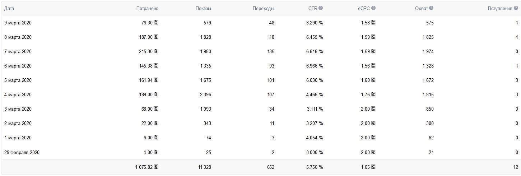Click the 4 марта 2020 date cell
Image resolution: width=521 pixels, height=176 pixels.
pyautogui.click(x=18, y=94)
